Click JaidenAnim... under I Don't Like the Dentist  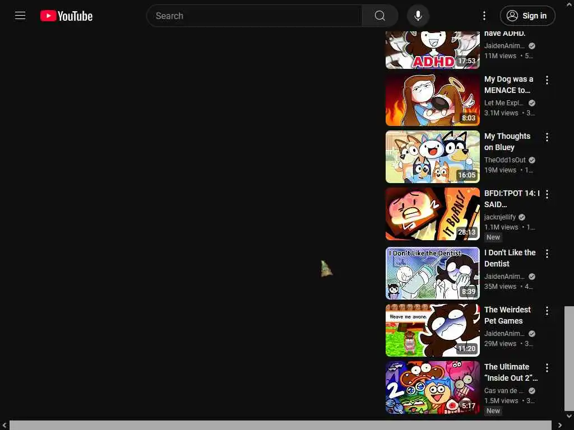504,276
